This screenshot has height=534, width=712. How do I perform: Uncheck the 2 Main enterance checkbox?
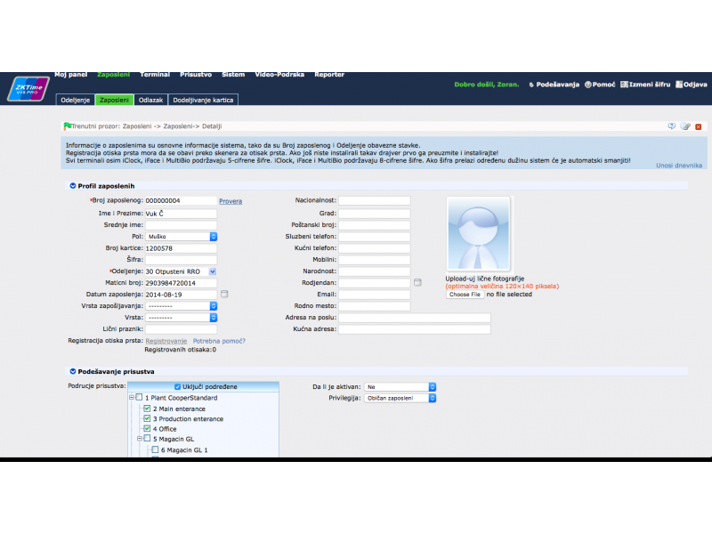pyautogui.click(x=147, y=409)
